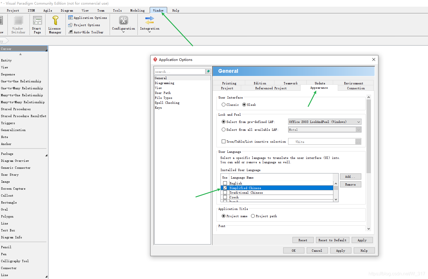Choose Select from all available L&F radio
This screenshot has width=428, height=279.
tap(223, 130)
